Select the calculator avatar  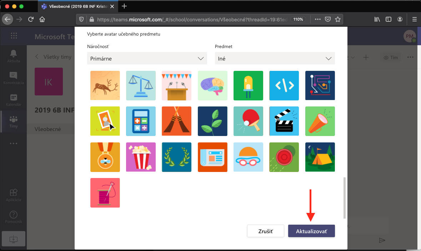click(141, 121)
